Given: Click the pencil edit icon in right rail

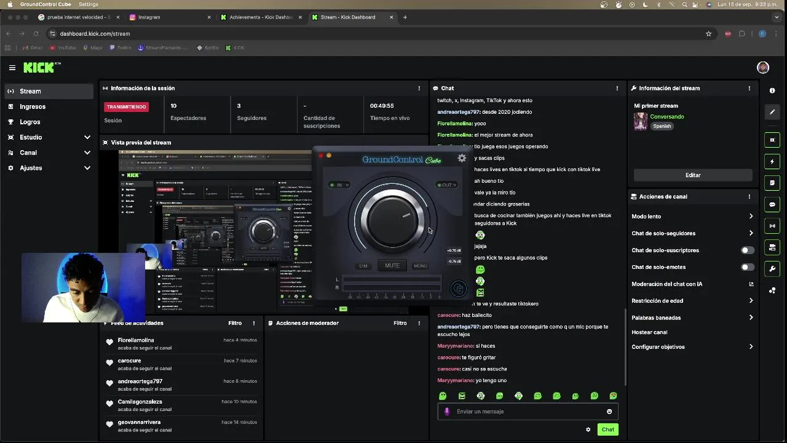Looking at the screenshot, I should click(772, 112).
